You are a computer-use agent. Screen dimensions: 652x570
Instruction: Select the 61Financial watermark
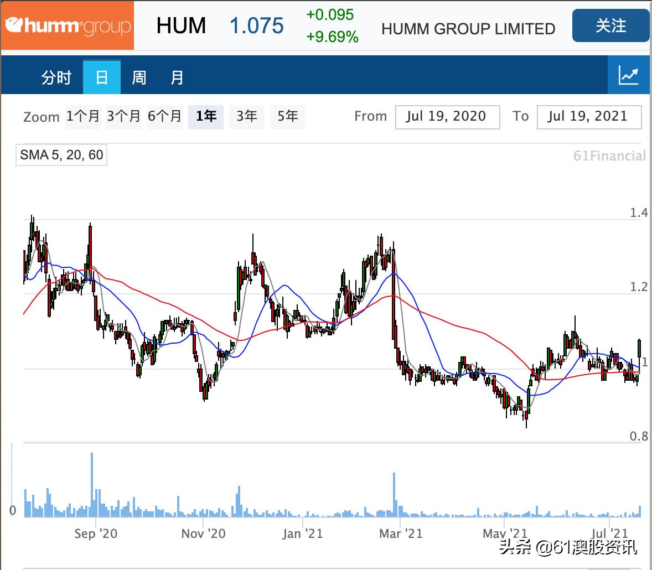click(609, 156)
